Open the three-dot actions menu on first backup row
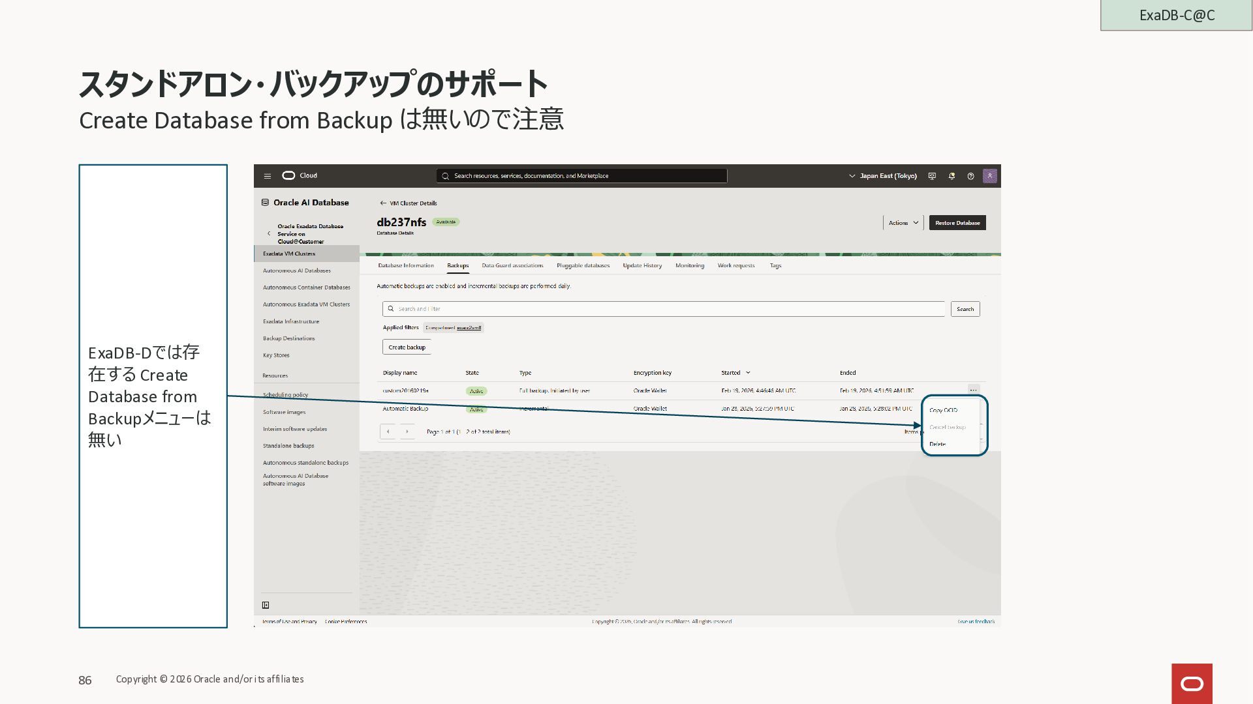Viewport: 1253px width, 704px height. [x=973, y=390]
